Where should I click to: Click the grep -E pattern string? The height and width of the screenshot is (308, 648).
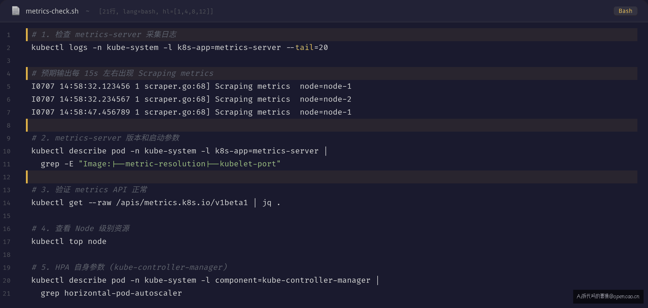coord(180,164)
